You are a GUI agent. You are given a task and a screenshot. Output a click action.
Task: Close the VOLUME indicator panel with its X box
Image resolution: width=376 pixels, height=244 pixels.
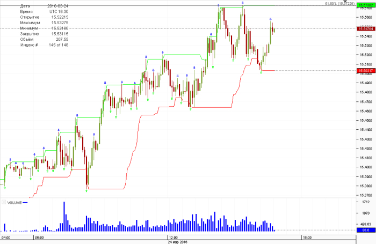pyautogui.click(x=4, y=202)
